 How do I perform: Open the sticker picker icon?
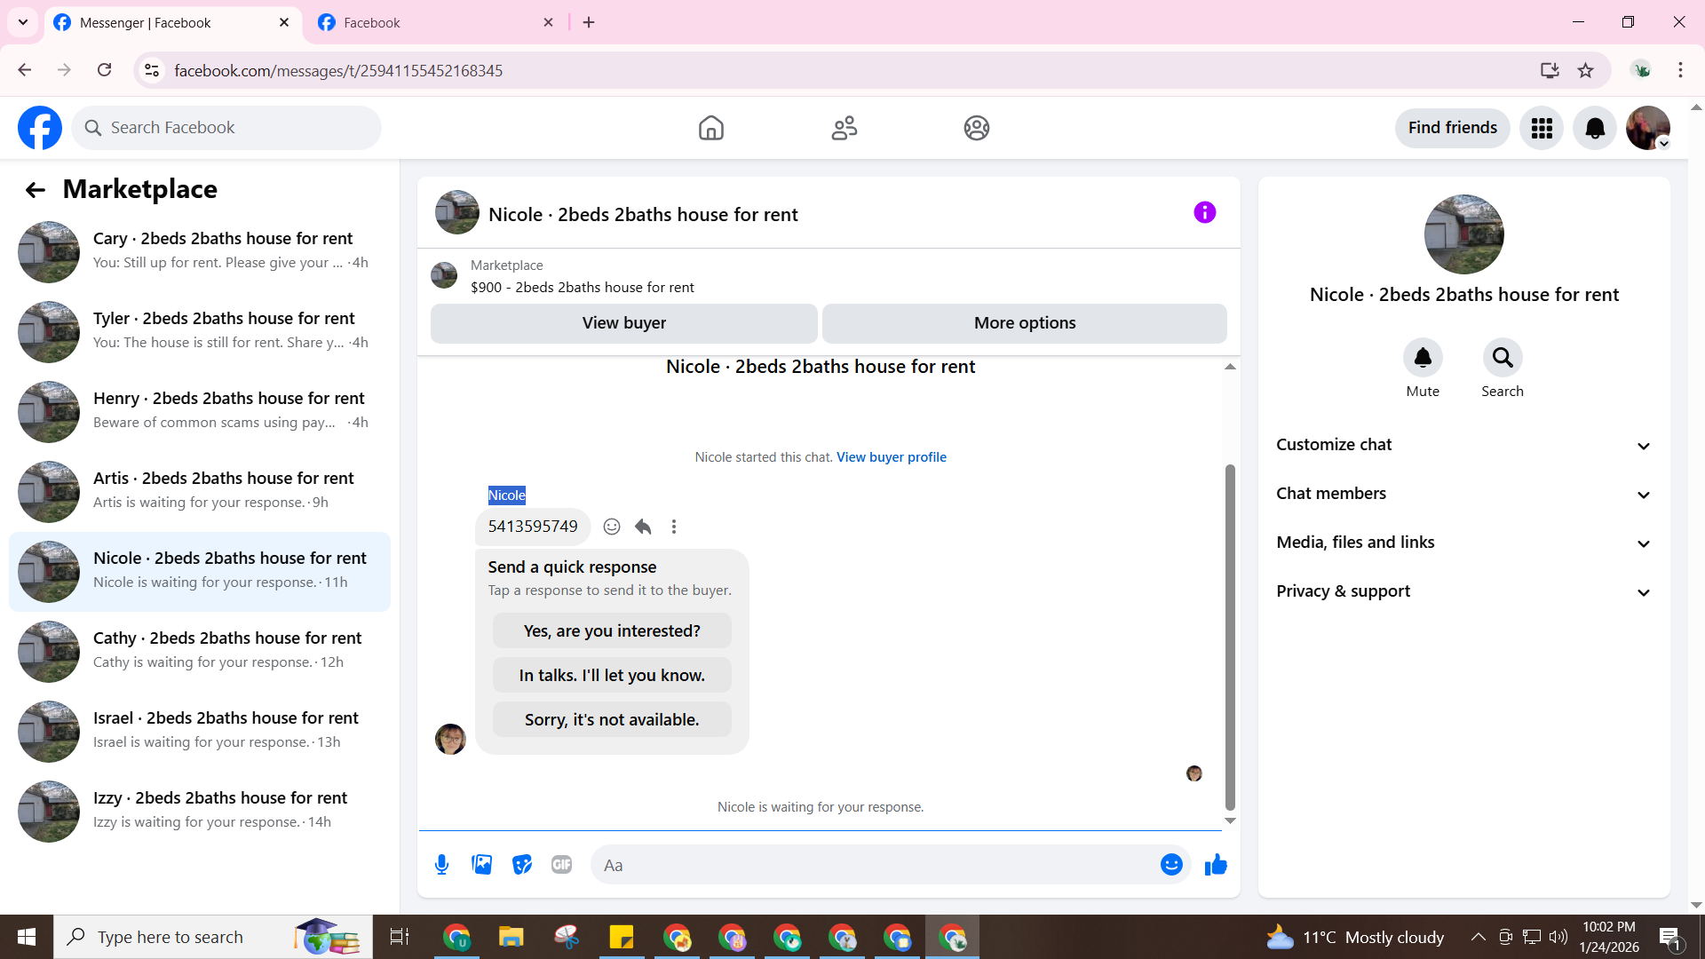[x=522, y=865]
